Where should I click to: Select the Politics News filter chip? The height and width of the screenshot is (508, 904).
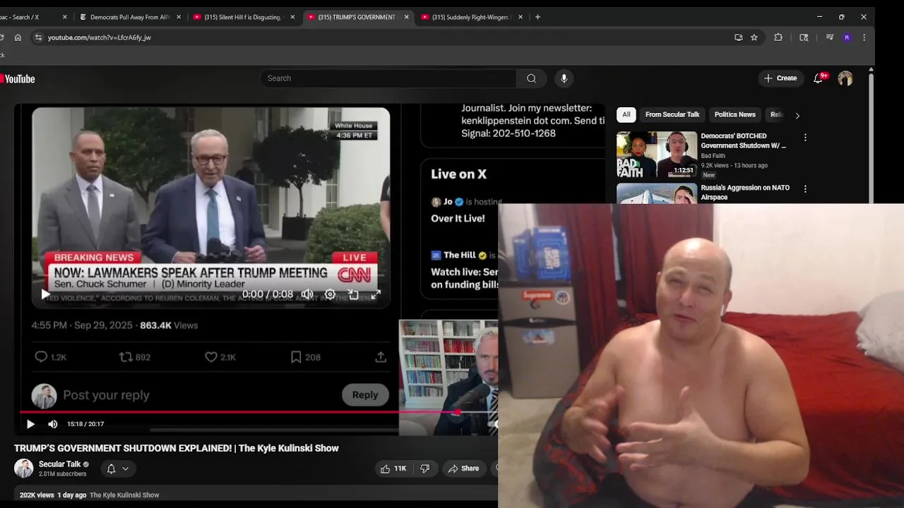[x=734, y=114]
